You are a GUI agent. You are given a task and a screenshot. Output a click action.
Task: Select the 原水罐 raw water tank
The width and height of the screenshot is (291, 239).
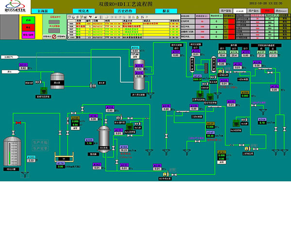pos(58,79)
